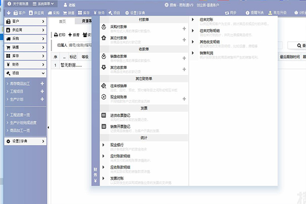Image resolution: width=306 pixels, height=204 pixels.
Task: Open the 往来对账 report
Action: click(x=207, y=19)
